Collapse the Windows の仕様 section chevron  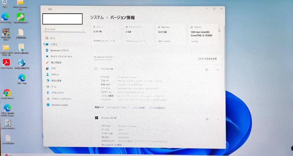click(x=218, y=119)
